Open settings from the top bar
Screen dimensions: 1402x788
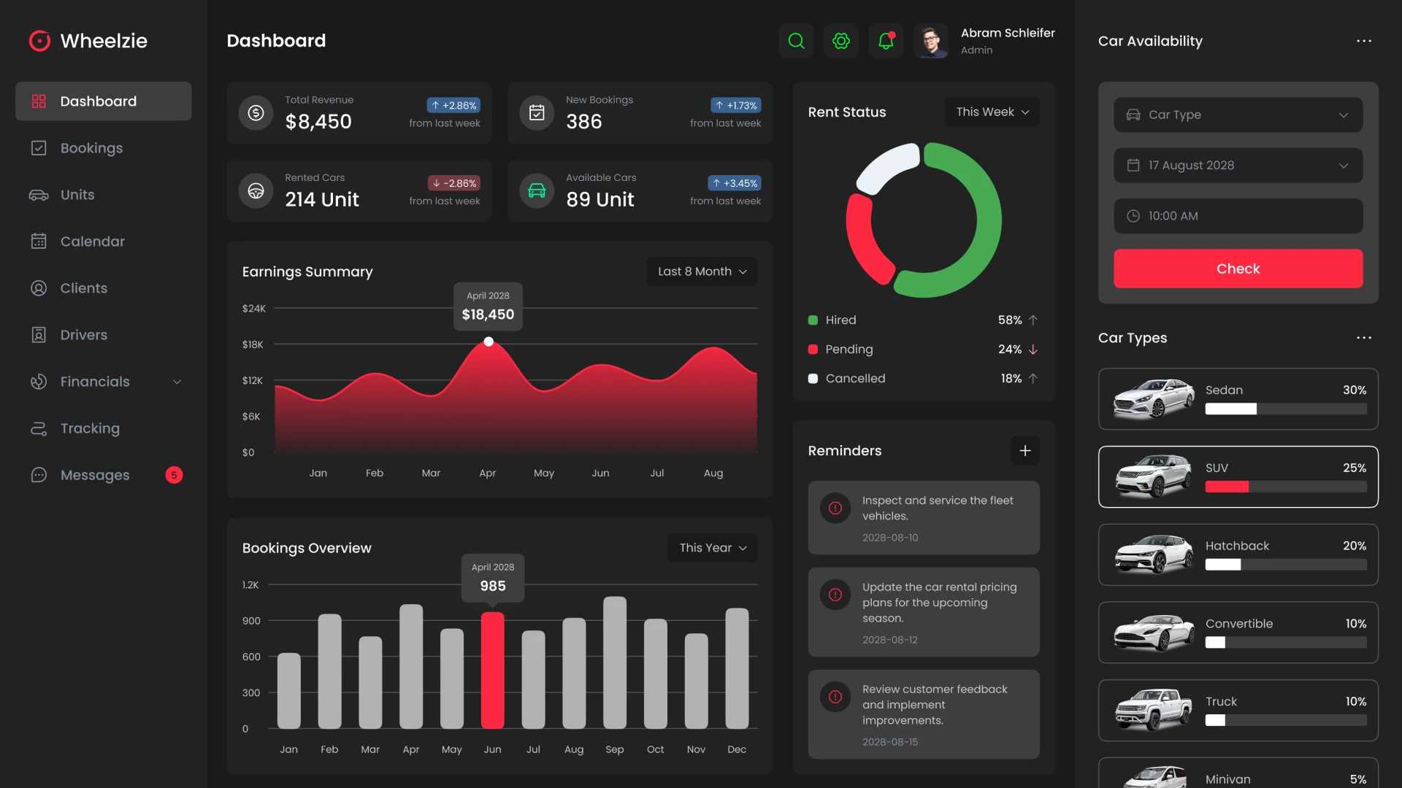click(x=841, y=41)
